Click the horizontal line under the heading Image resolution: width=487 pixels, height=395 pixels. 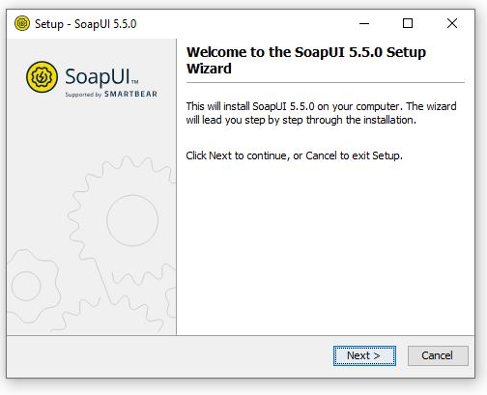point(326,83)
